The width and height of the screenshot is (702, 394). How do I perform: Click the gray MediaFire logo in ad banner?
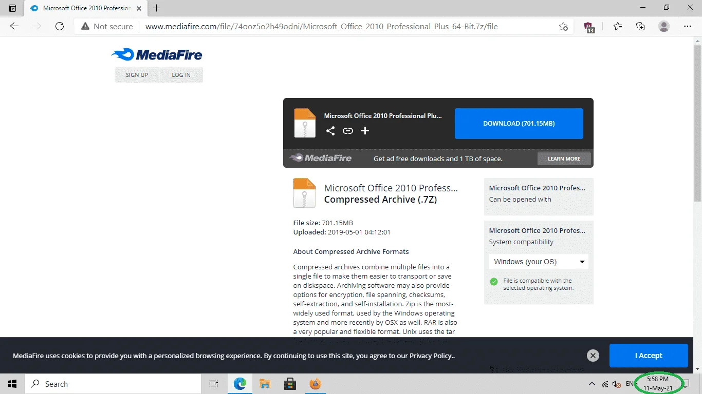coord(321,158)
